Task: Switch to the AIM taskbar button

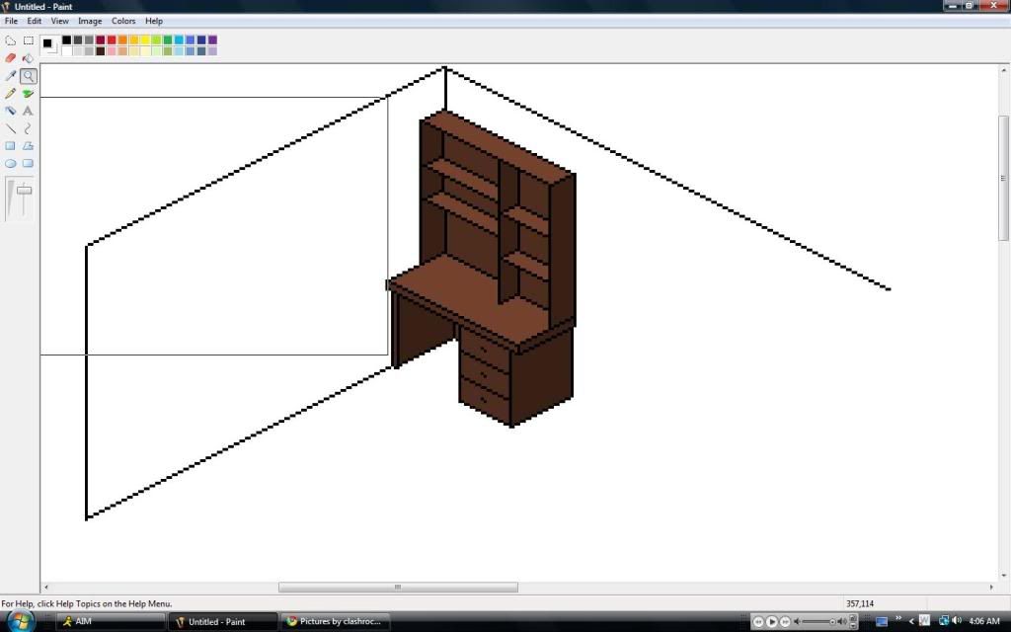Action: pos(110,622)
